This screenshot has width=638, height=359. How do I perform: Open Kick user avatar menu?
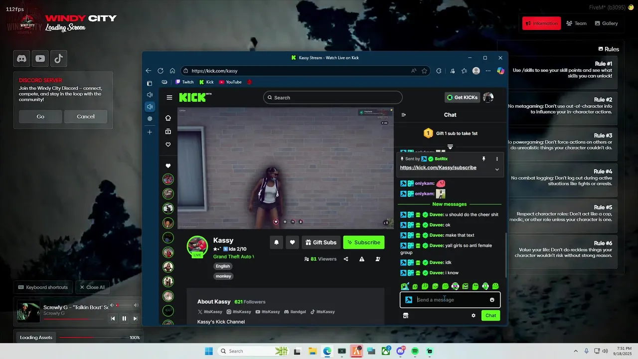point(488,98)
